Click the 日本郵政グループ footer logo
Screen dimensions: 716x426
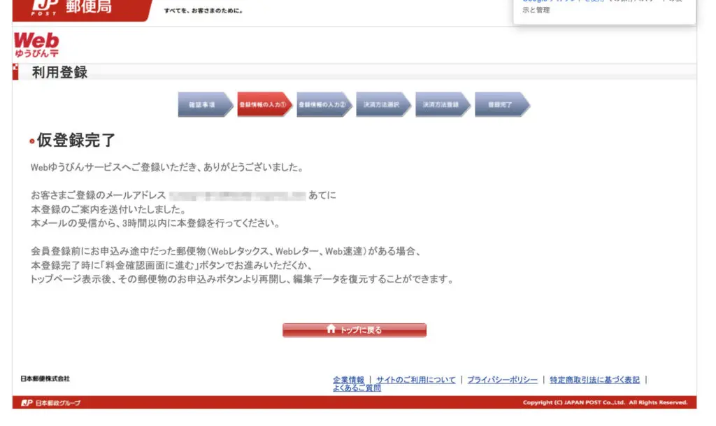50,403
